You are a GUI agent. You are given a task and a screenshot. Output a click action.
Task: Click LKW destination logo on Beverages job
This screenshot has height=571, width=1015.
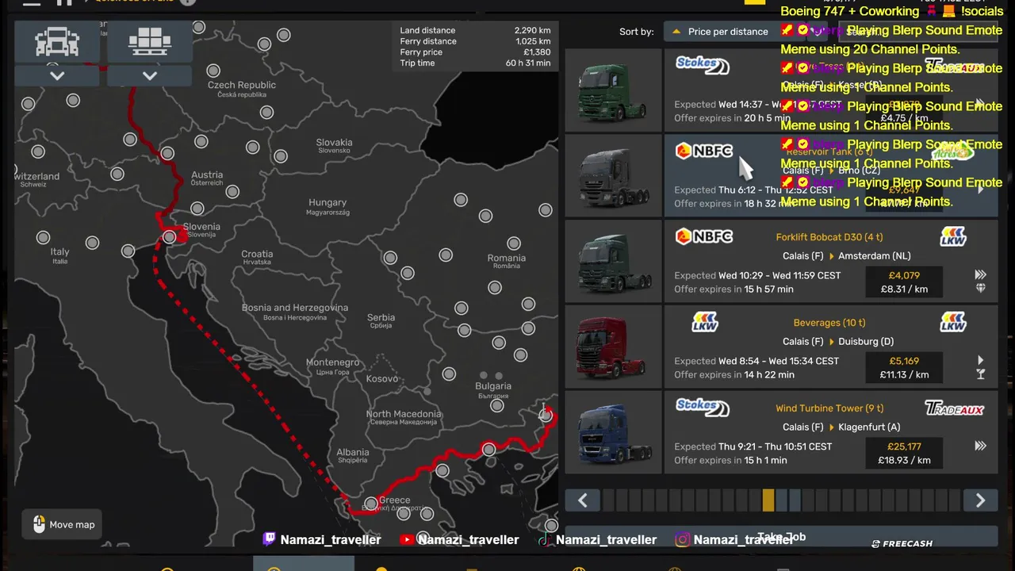[x=953, y=322]
